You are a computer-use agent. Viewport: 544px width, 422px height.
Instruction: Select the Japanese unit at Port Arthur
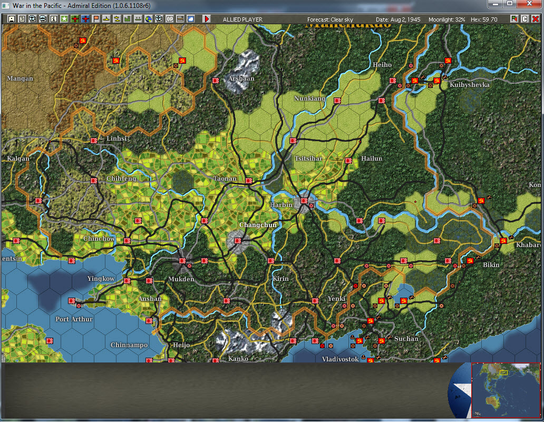pyautogui.click(x=72, y=300)
